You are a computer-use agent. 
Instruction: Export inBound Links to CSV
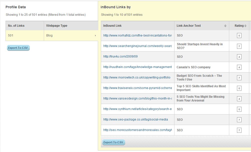click(114, 142)
